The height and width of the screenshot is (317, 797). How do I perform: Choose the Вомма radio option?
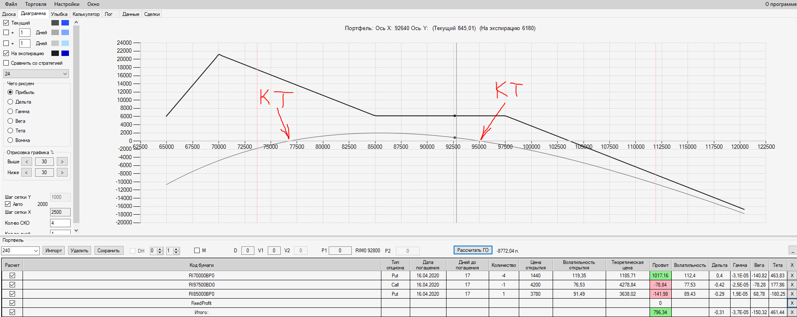10,140
